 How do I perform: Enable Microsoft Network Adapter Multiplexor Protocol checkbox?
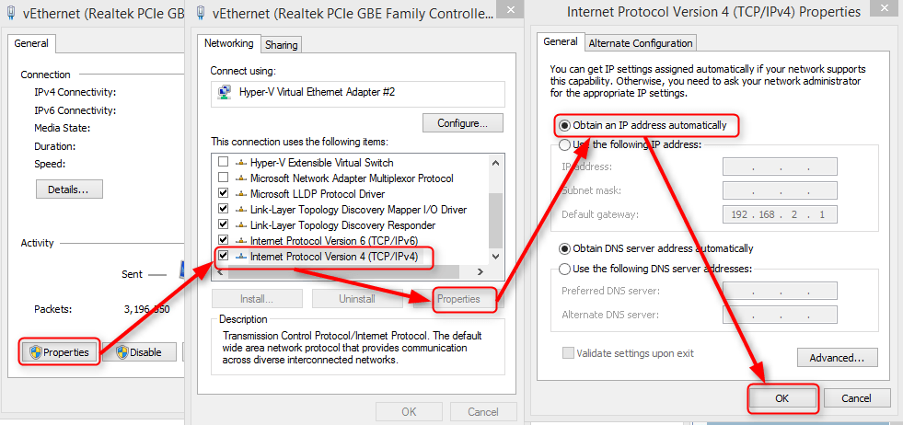223,178
